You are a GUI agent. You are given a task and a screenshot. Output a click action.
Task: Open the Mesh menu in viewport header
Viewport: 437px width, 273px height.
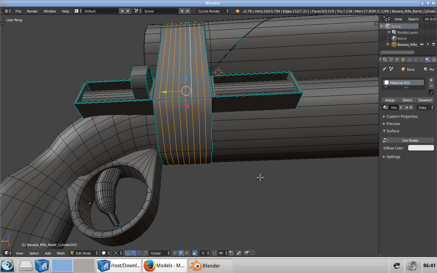[x=61, y=253]
